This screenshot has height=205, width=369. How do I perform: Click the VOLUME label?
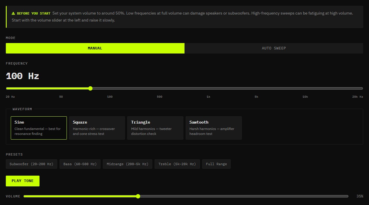coord(13,196)
